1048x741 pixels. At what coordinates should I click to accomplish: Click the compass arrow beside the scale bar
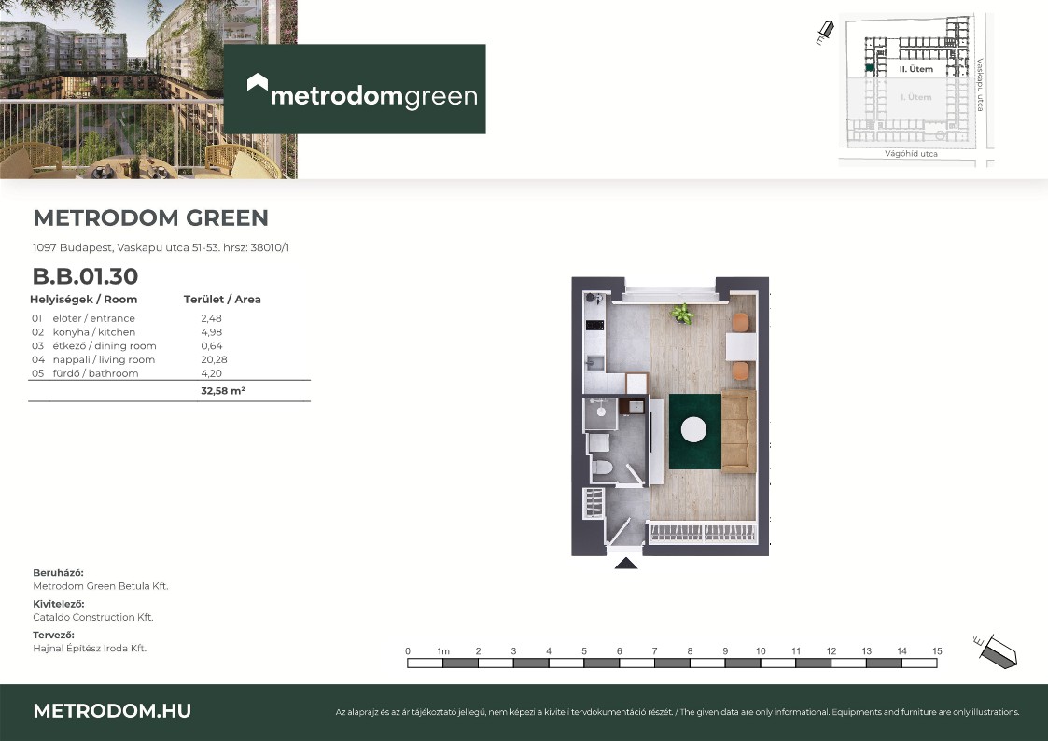click(997, 650)
